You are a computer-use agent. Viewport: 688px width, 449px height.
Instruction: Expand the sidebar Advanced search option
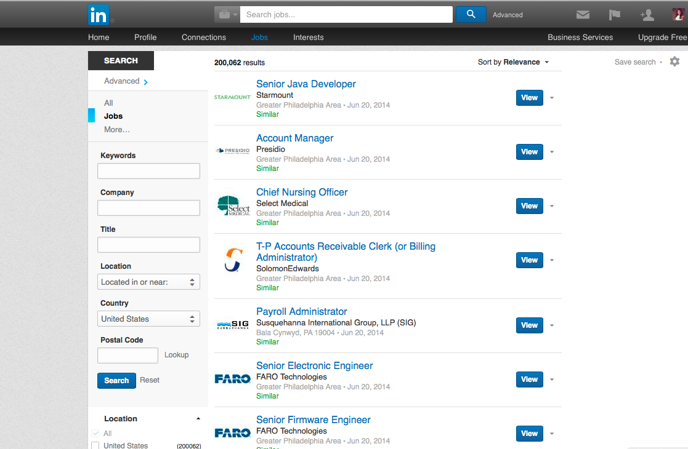[x=126, y=81]
